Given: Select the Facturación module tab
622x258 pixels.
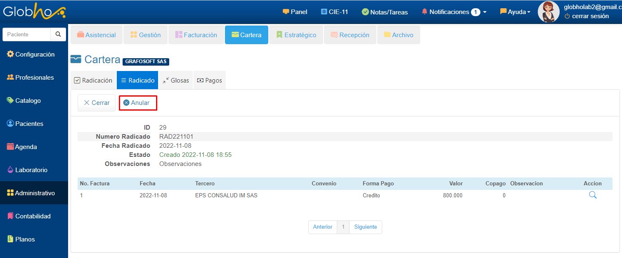Looking at the screenshot, I should coord(196,35).
